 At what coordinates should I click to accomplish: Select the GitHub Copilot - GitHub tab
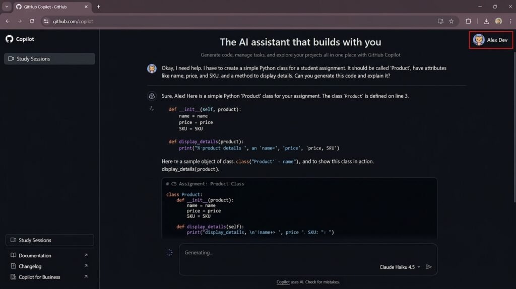pyautogui.click(x=52, y=7)
